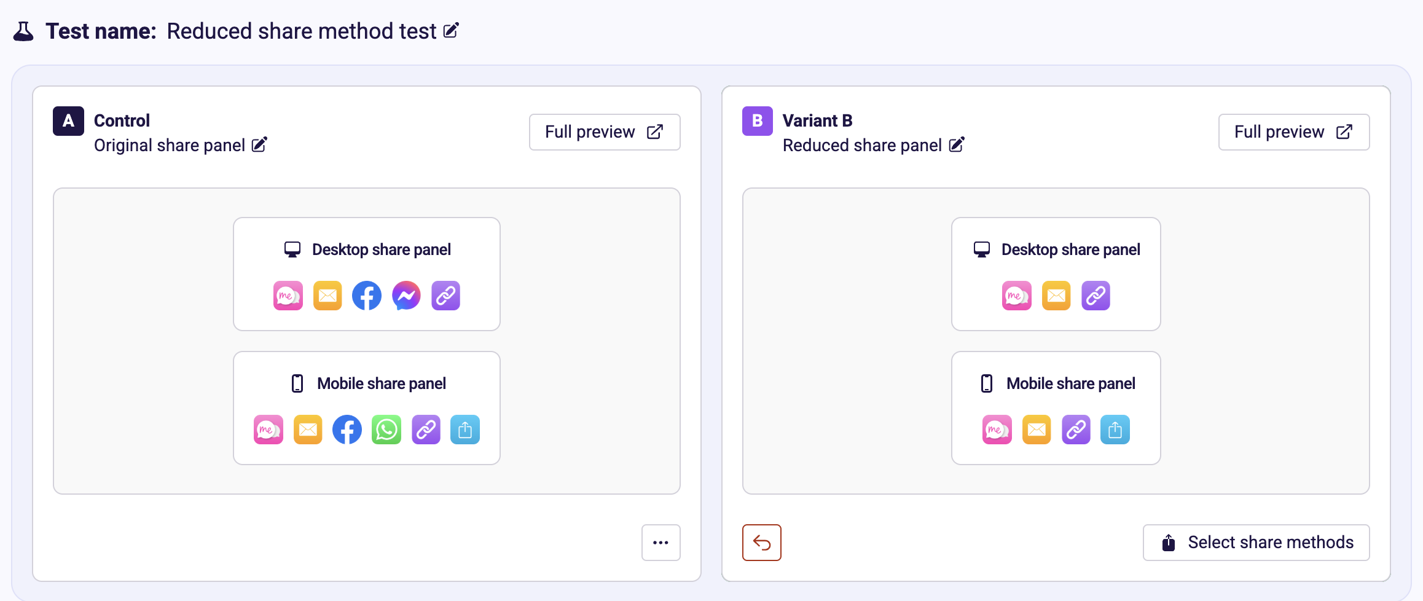Click the share icon in Control mobile panel

point(465,430)
